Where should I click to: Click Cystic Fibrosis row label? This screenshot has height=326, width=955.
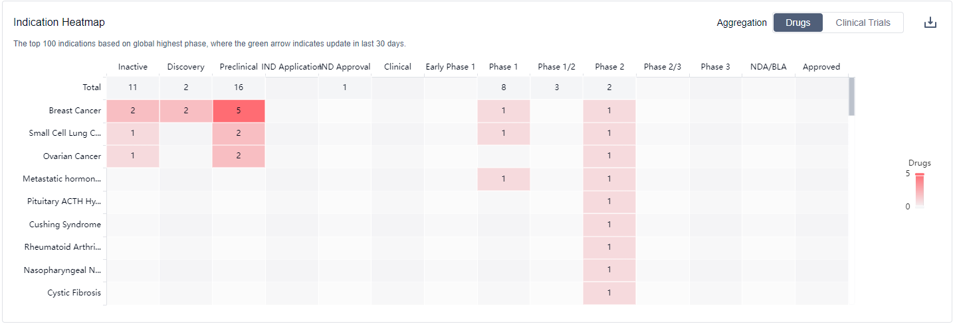pos(74,293)
